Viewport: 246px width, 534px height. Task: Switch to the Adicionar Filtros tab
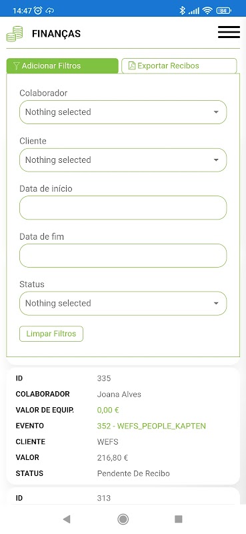(62, 65)
